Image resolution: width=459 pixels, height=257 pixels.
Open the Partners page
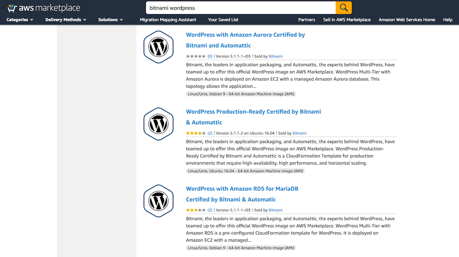[307, 20]
